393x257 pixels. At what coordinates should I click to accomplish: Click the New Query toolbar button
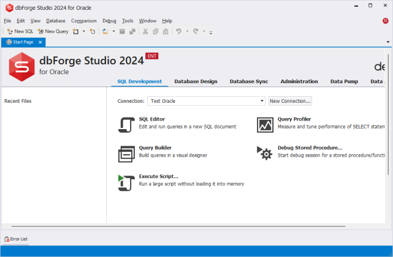point(53,31)
